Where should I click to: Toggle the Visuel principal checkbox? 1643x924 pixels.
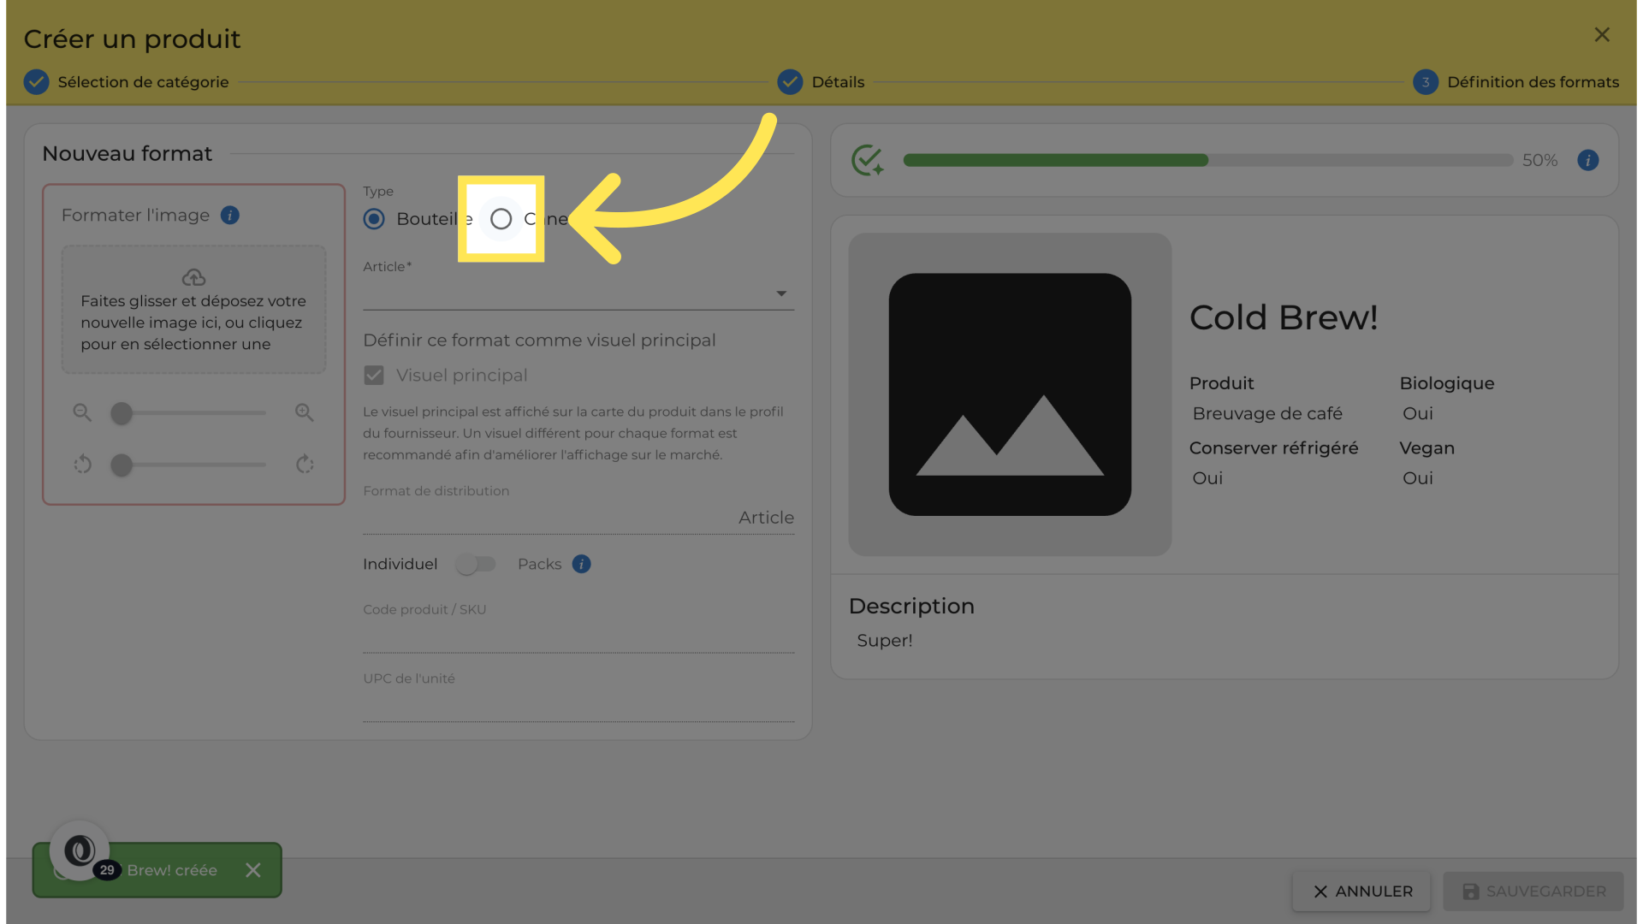(374, 375)
